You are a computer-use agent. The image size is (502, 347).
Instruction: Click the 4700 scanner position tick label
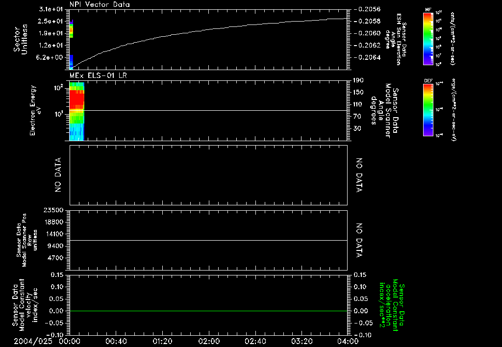tap(55, 258)
